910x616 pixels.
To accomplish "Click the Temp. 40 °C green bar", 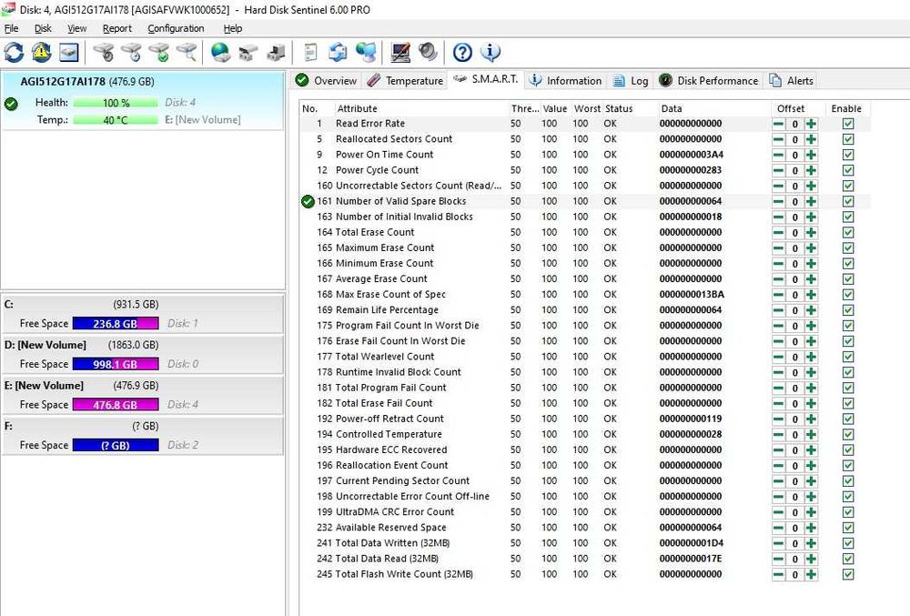I will (x=116, y=120).
